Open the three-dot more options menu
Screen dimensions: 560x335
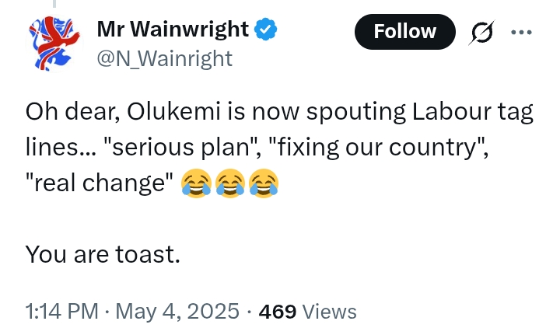click(x=521, y=32)
